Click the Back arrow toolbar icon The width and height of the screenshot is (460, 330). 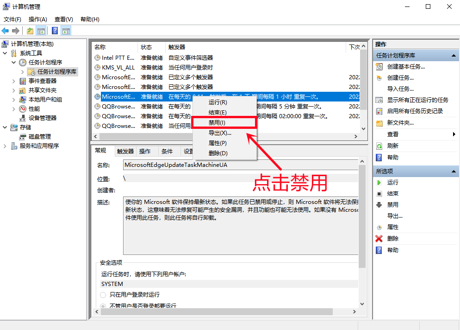pyautogui.click(x=5, y=31)
